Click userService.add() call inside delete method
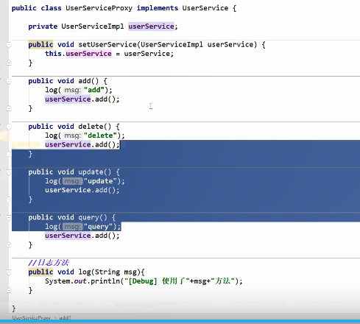Screen dimensions: 360x324 [82, 144]
